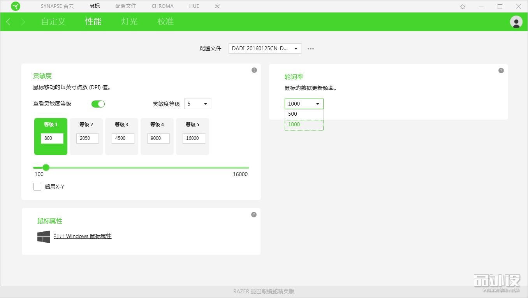Open the settings gear menu
This screenshot has height=298, width=528.
(462, 6)
